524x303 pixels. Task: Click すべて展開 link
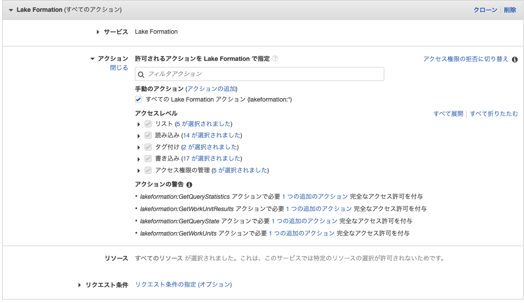pyautogui.click(x=448, y=114)
